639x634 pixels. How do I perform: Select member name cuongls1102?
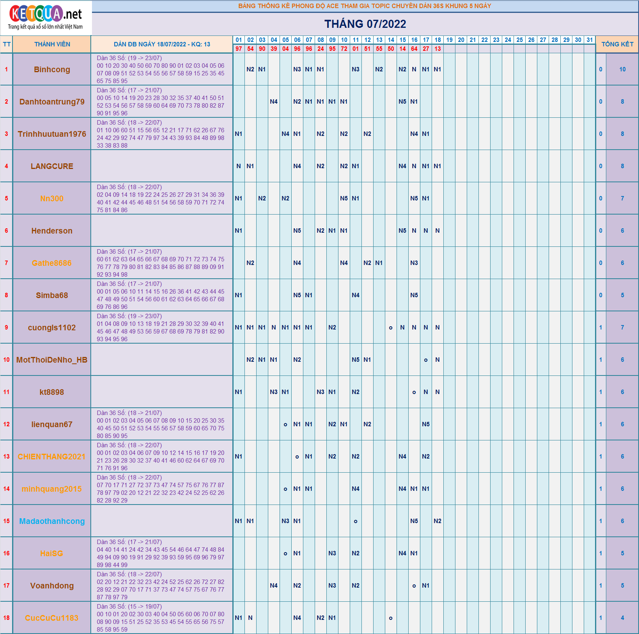52,327
